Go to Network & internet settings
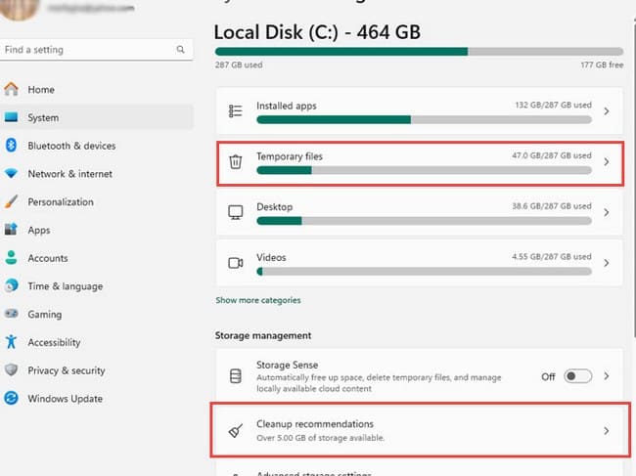Screen dimensions: 636x476 click(x=69, y=174)
